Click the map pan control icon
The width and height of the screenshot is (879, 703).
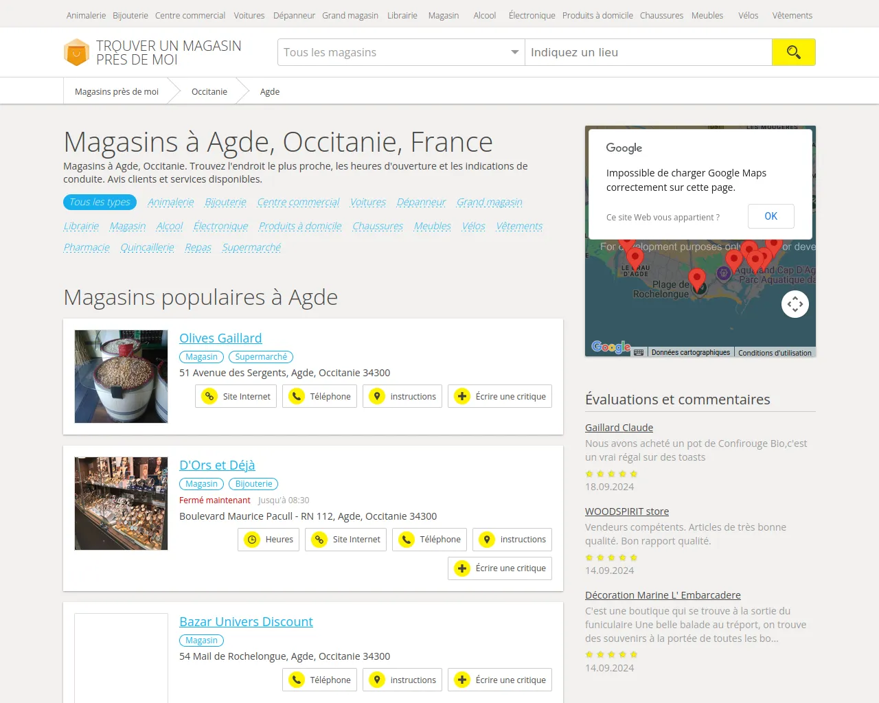point(795,304)
